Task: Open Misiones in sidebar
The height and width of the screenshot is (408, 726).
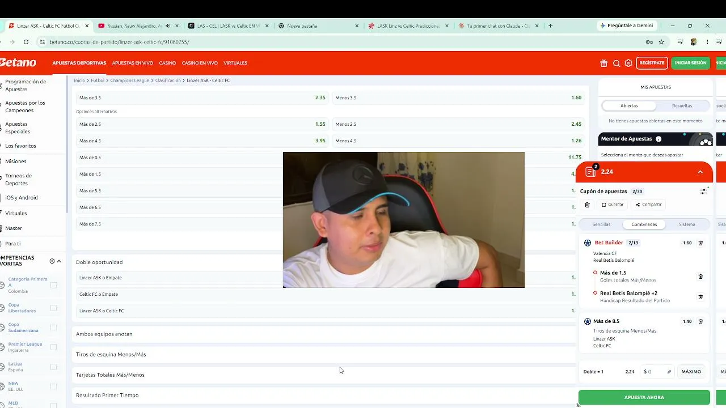Action: click(x=16, y=161)
